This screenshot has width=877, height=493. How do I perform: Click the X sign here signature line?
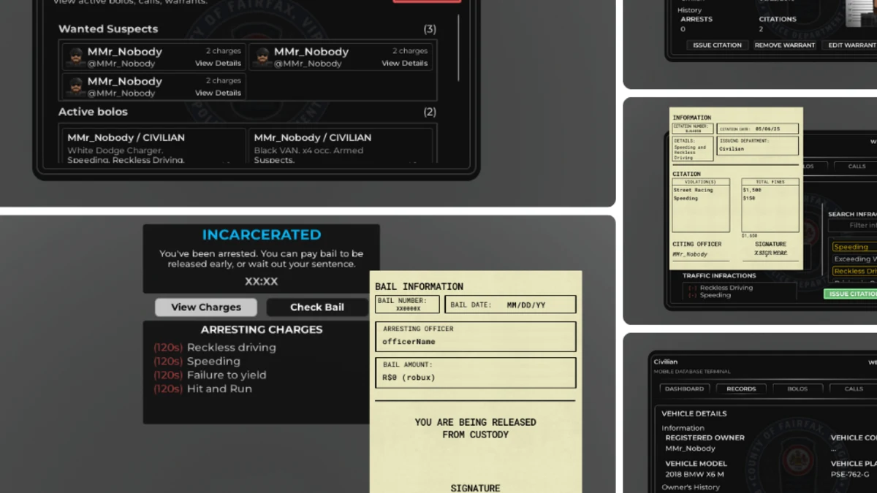tap(771, 253)
